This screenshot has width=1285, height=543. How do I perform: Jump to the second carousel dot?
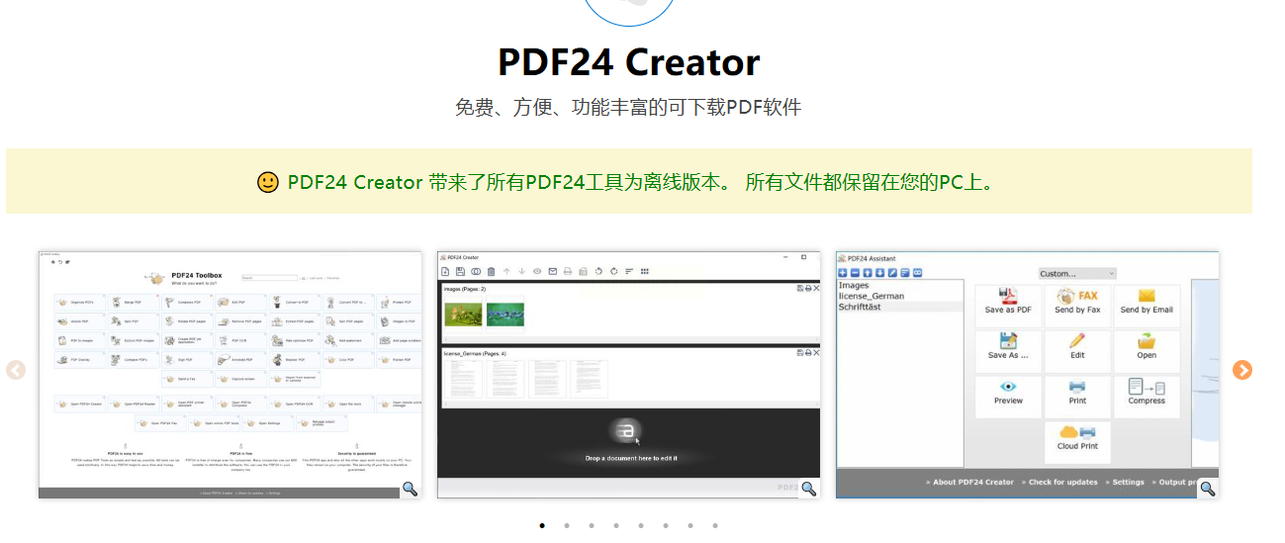567,526
